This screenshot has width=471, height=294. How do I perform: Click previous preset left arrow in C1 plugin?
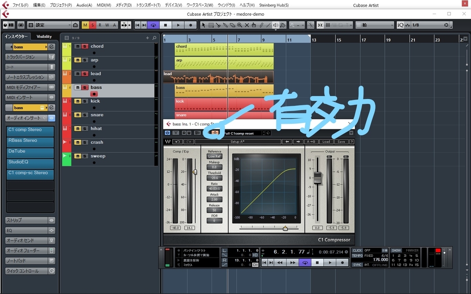(x=287, y=142)
